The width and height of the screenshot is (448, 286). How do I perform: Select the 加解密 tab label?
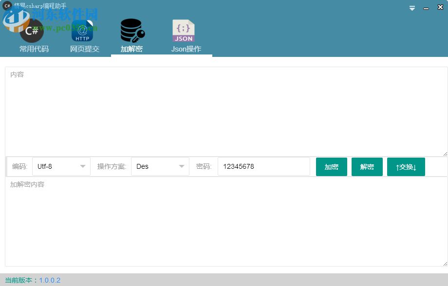(131, 49)
